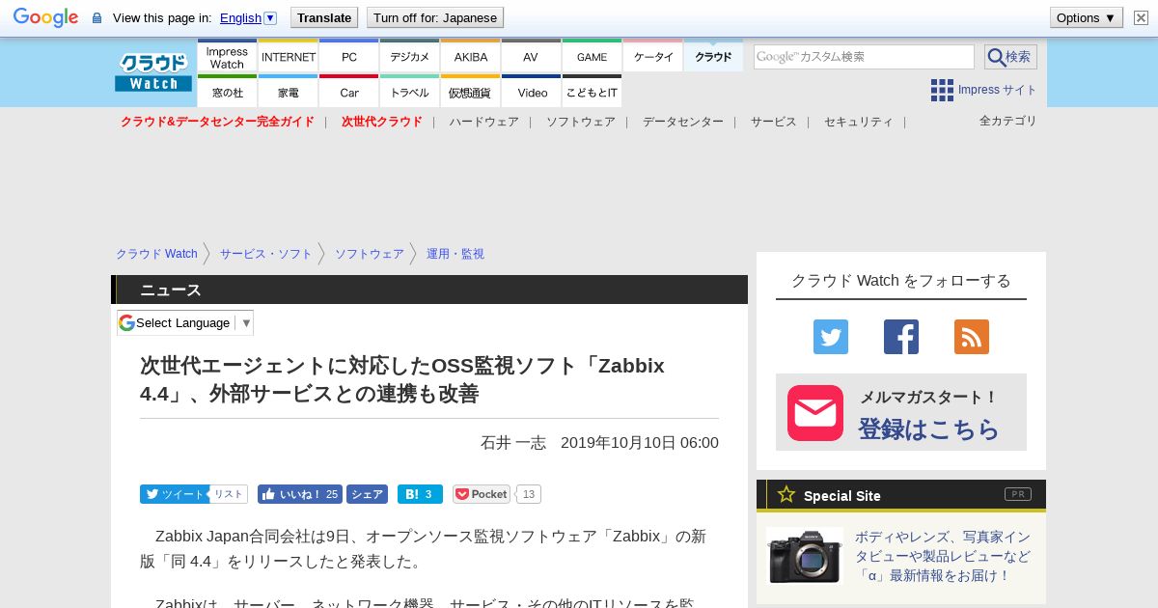Click サービス・ソフト breadcrumb link
This screenshot has height=608, width=1158.
[x=265, y=254]
